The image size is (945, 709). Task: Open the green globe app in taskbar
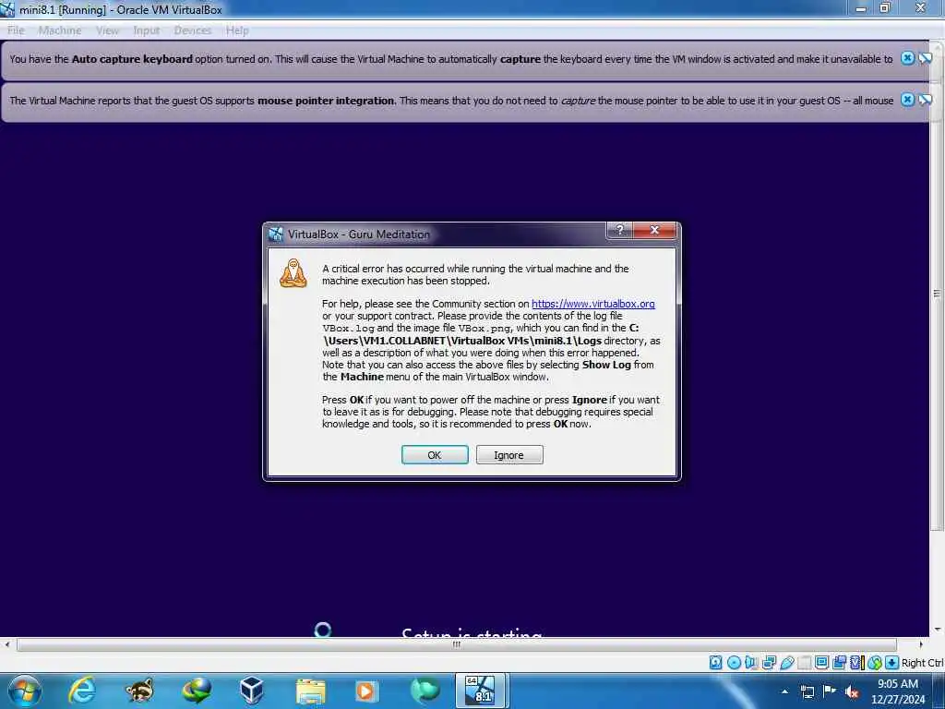(425, 691)
